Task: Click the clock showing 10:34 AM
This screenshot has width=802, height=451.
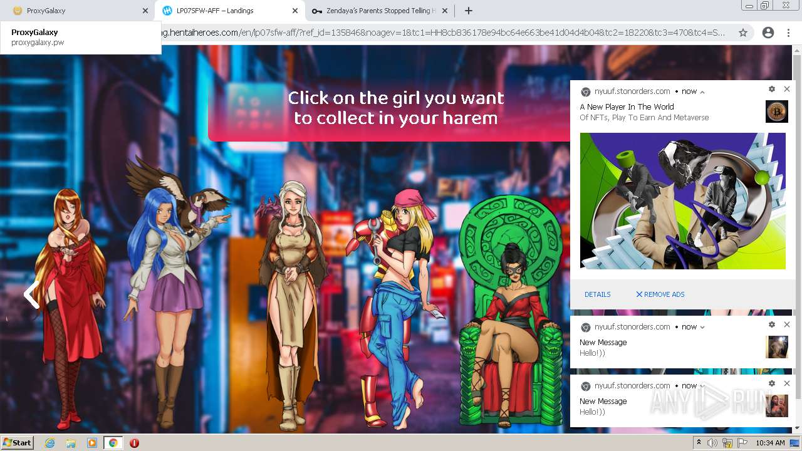Action: point(770,443)
